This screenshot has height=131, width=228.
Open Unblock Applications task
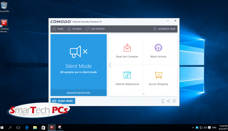[127, 78]
